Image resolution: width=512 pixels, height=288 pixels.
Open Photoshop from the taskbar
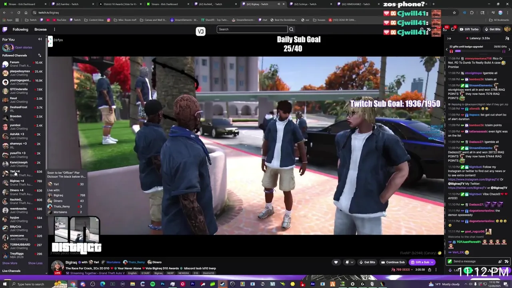pyautogui.click(x=162, y=284)
